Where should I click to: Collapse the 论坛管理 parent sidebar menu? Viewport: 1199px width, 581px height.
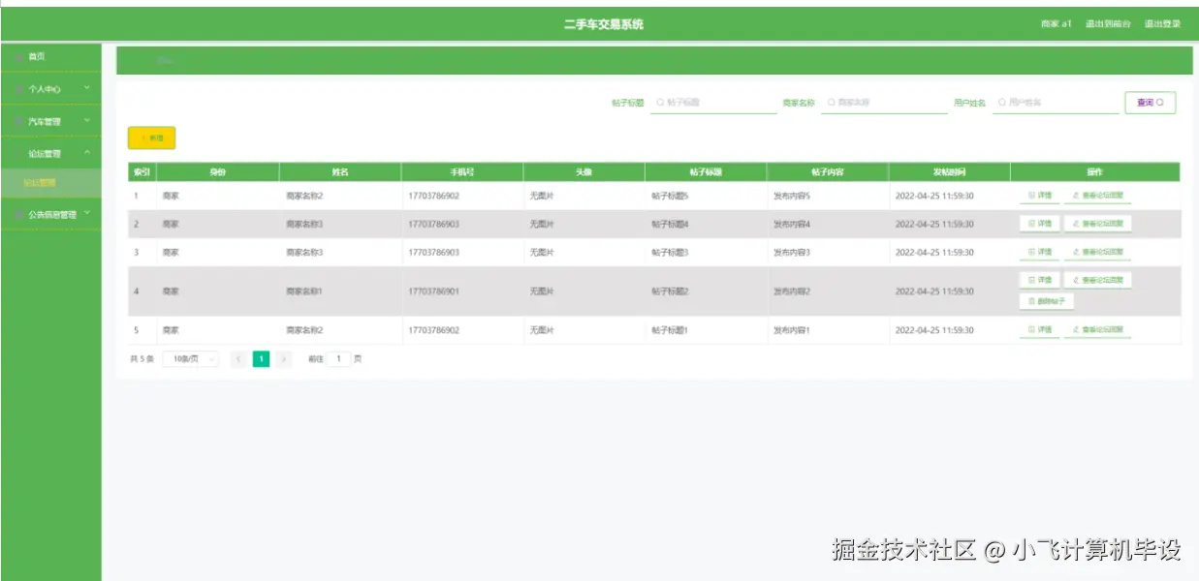click(50, 154)
